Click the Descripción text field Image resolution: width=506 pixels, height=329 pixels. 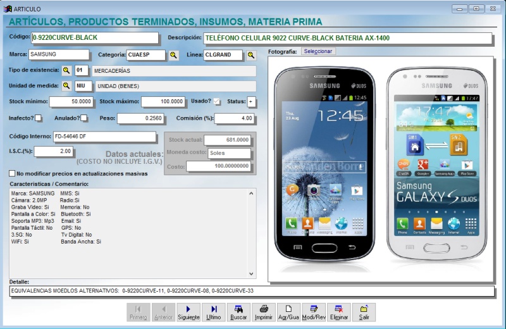click(347, 38)
